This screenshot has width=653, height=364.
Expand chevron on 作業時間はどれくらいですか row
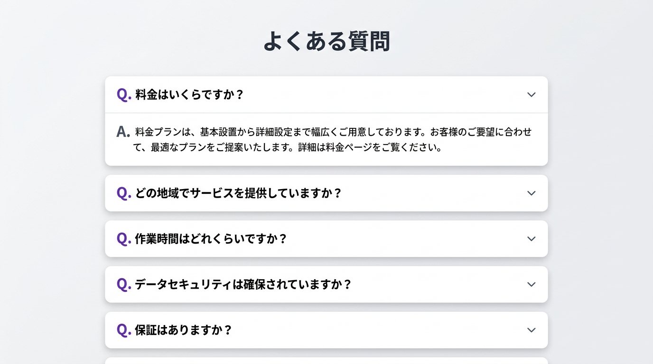(531, 239)
